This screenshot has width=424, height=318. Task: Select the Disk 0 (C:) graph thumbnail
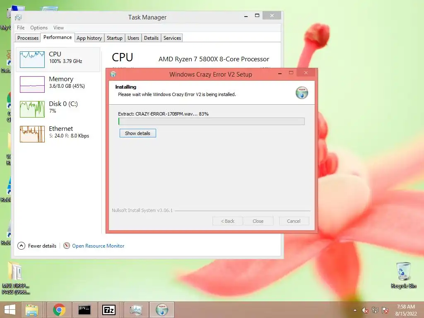[x=32, y=109]
